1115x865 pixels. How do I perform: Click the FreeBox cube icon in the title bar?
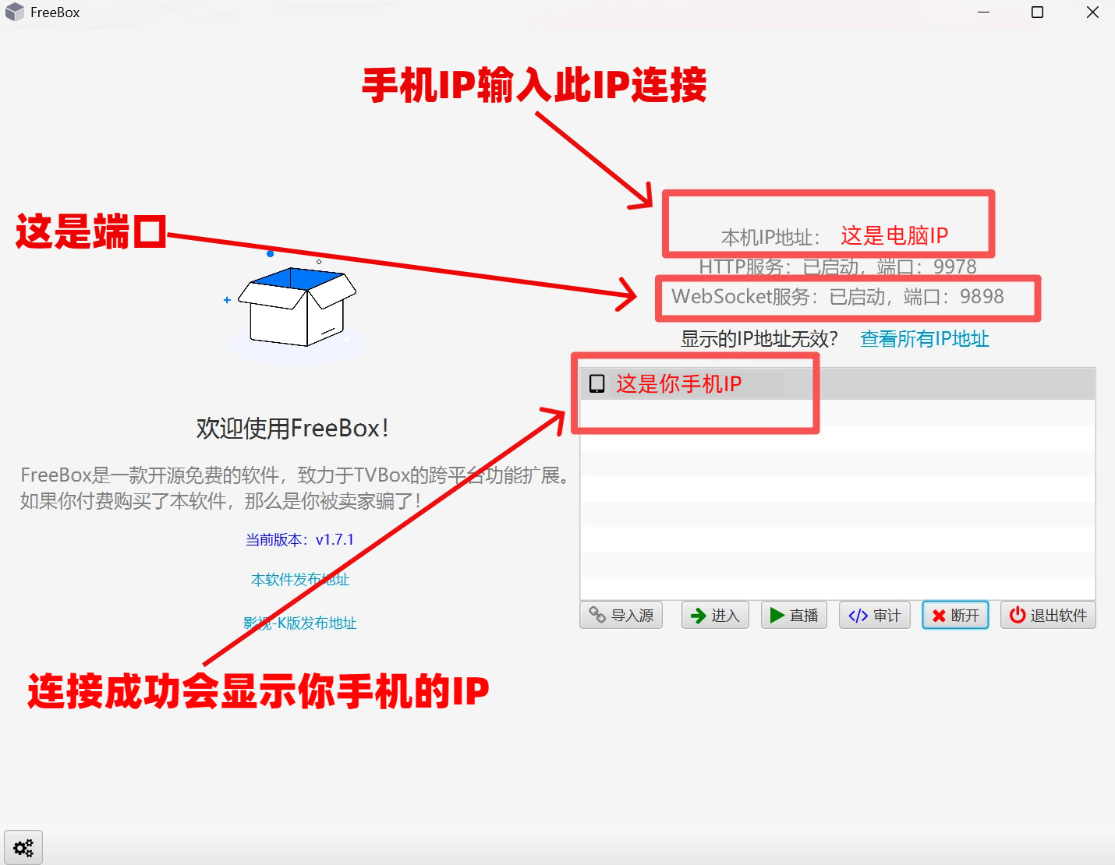pyautogui.click(x=15, y=12)
